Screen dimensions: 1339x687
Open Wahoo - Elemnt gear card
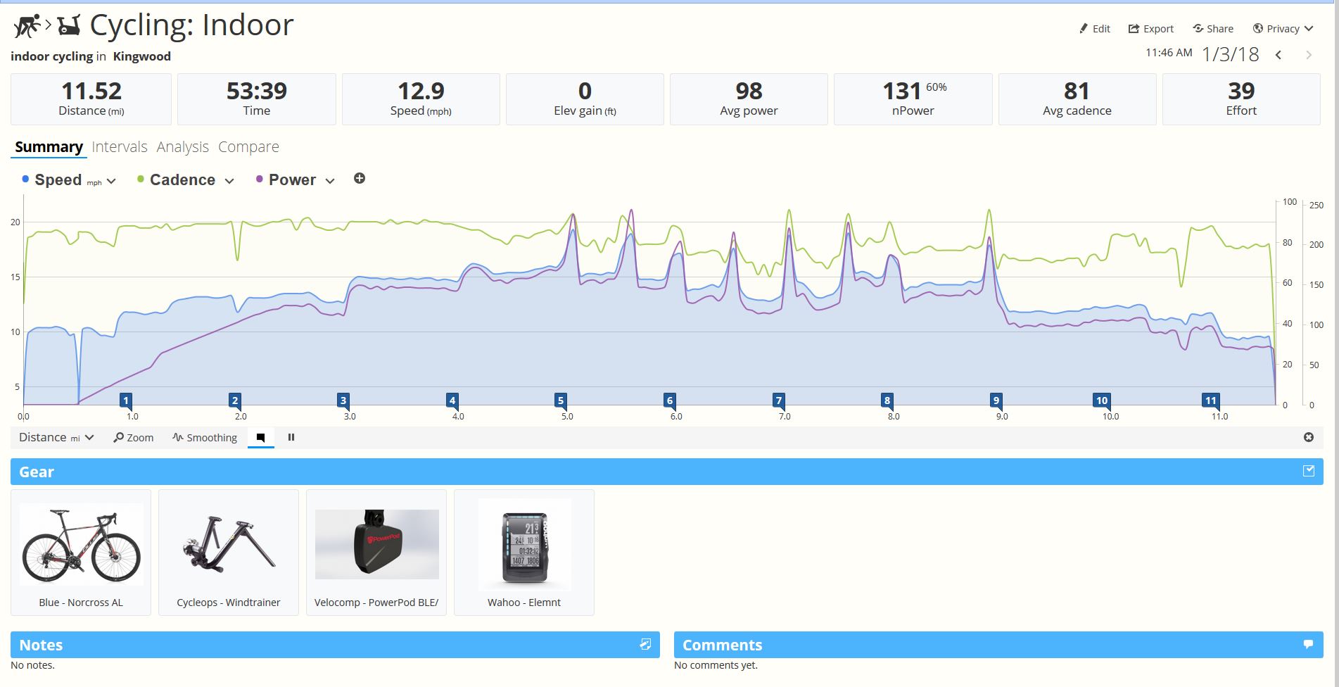point(524,553)
